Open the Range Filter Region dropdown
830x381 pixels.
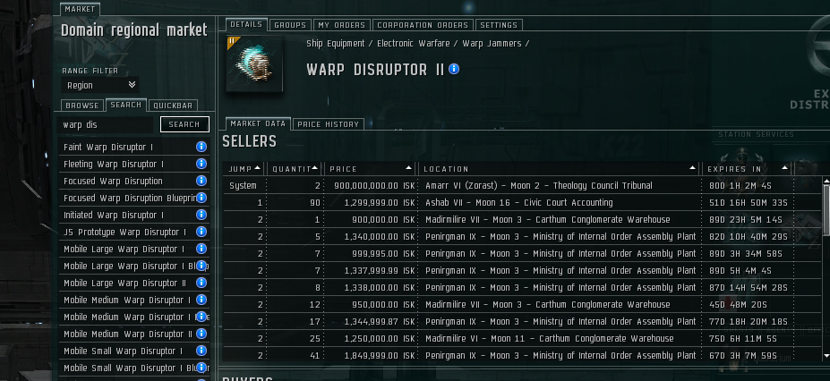pyautogui.click(x=100, y=85)
